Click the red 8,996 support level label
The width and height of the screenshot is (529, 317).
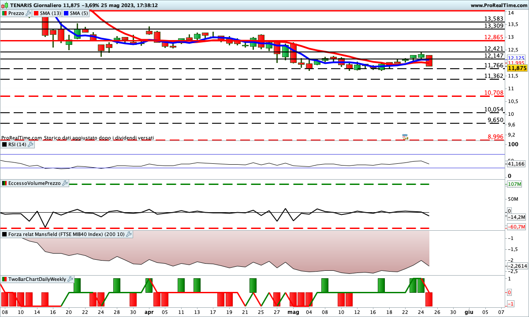(495, 137)
